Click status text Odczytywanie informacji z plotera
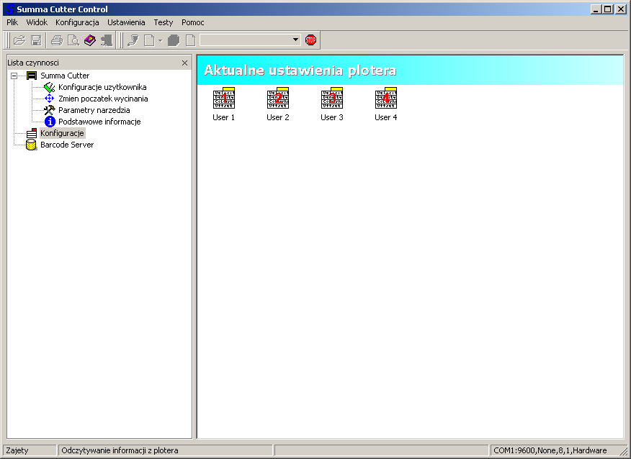Screen dimensions: 631x459 (120, 450)
